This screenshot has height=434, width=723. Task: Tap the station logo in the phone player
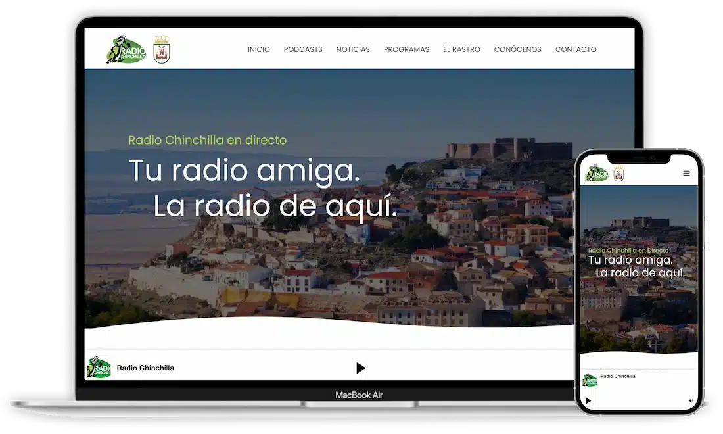coord(590,379)
